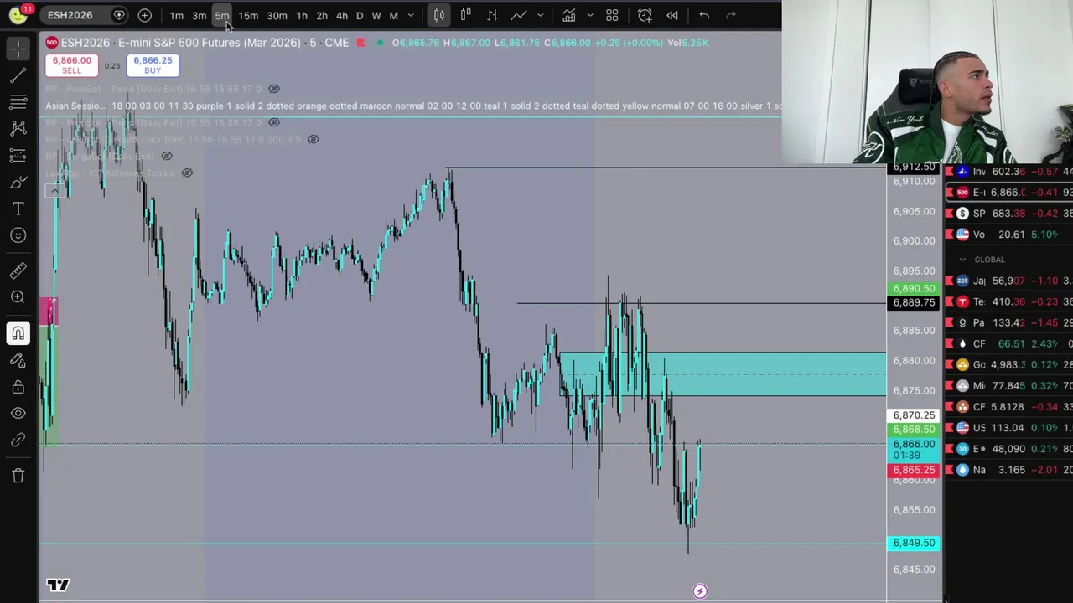Image resolution: width=1073 pixels, height=603 pixels.
Task: Click the 6,890.50 green price label
Action: [913, 288]
